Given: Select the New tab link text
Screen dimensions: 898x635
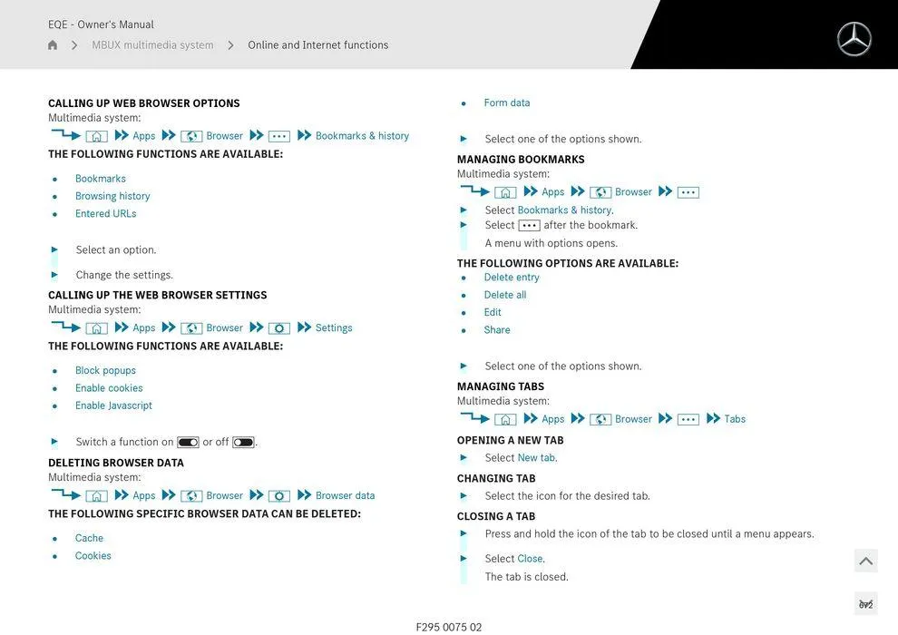Looking at the screenshot, I should [535, 458].
